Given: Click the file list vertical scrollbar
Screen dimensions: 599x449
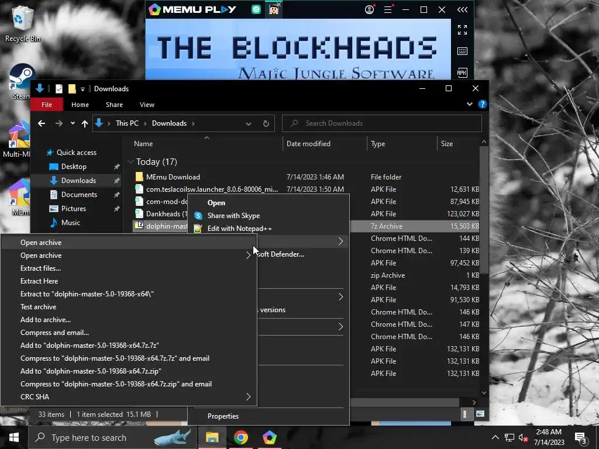Looking at the screenshot, I should tap(484, 209).
